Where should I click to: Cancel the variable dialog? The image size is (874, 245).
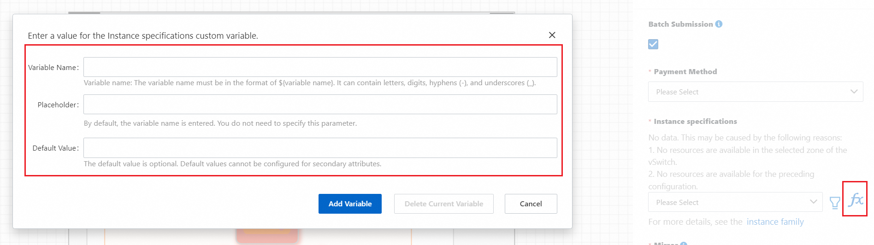click(x=531, y=204)
